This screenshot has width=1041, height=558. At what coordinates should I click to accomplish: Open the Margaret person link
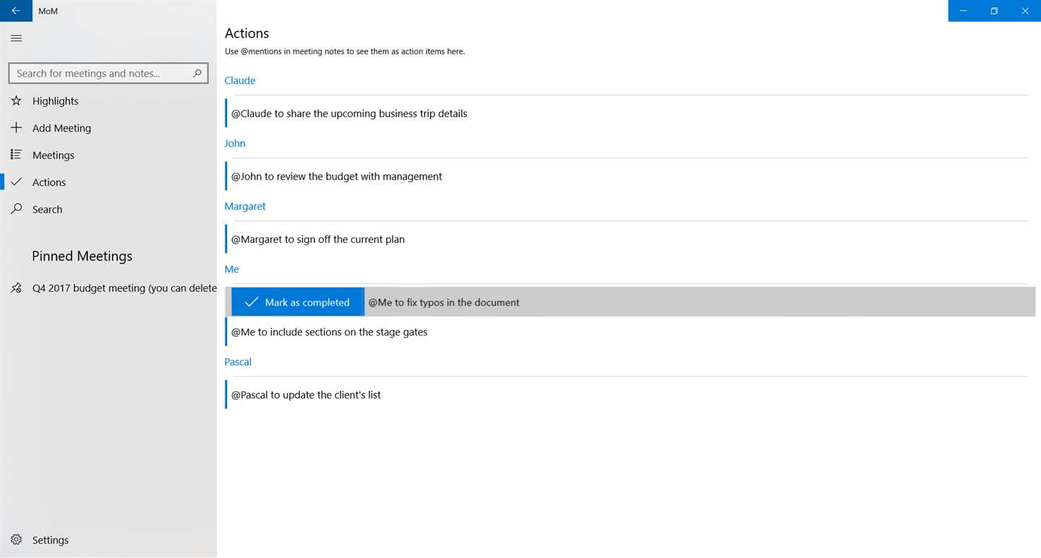pyautogui.click(x=245, y=206)
